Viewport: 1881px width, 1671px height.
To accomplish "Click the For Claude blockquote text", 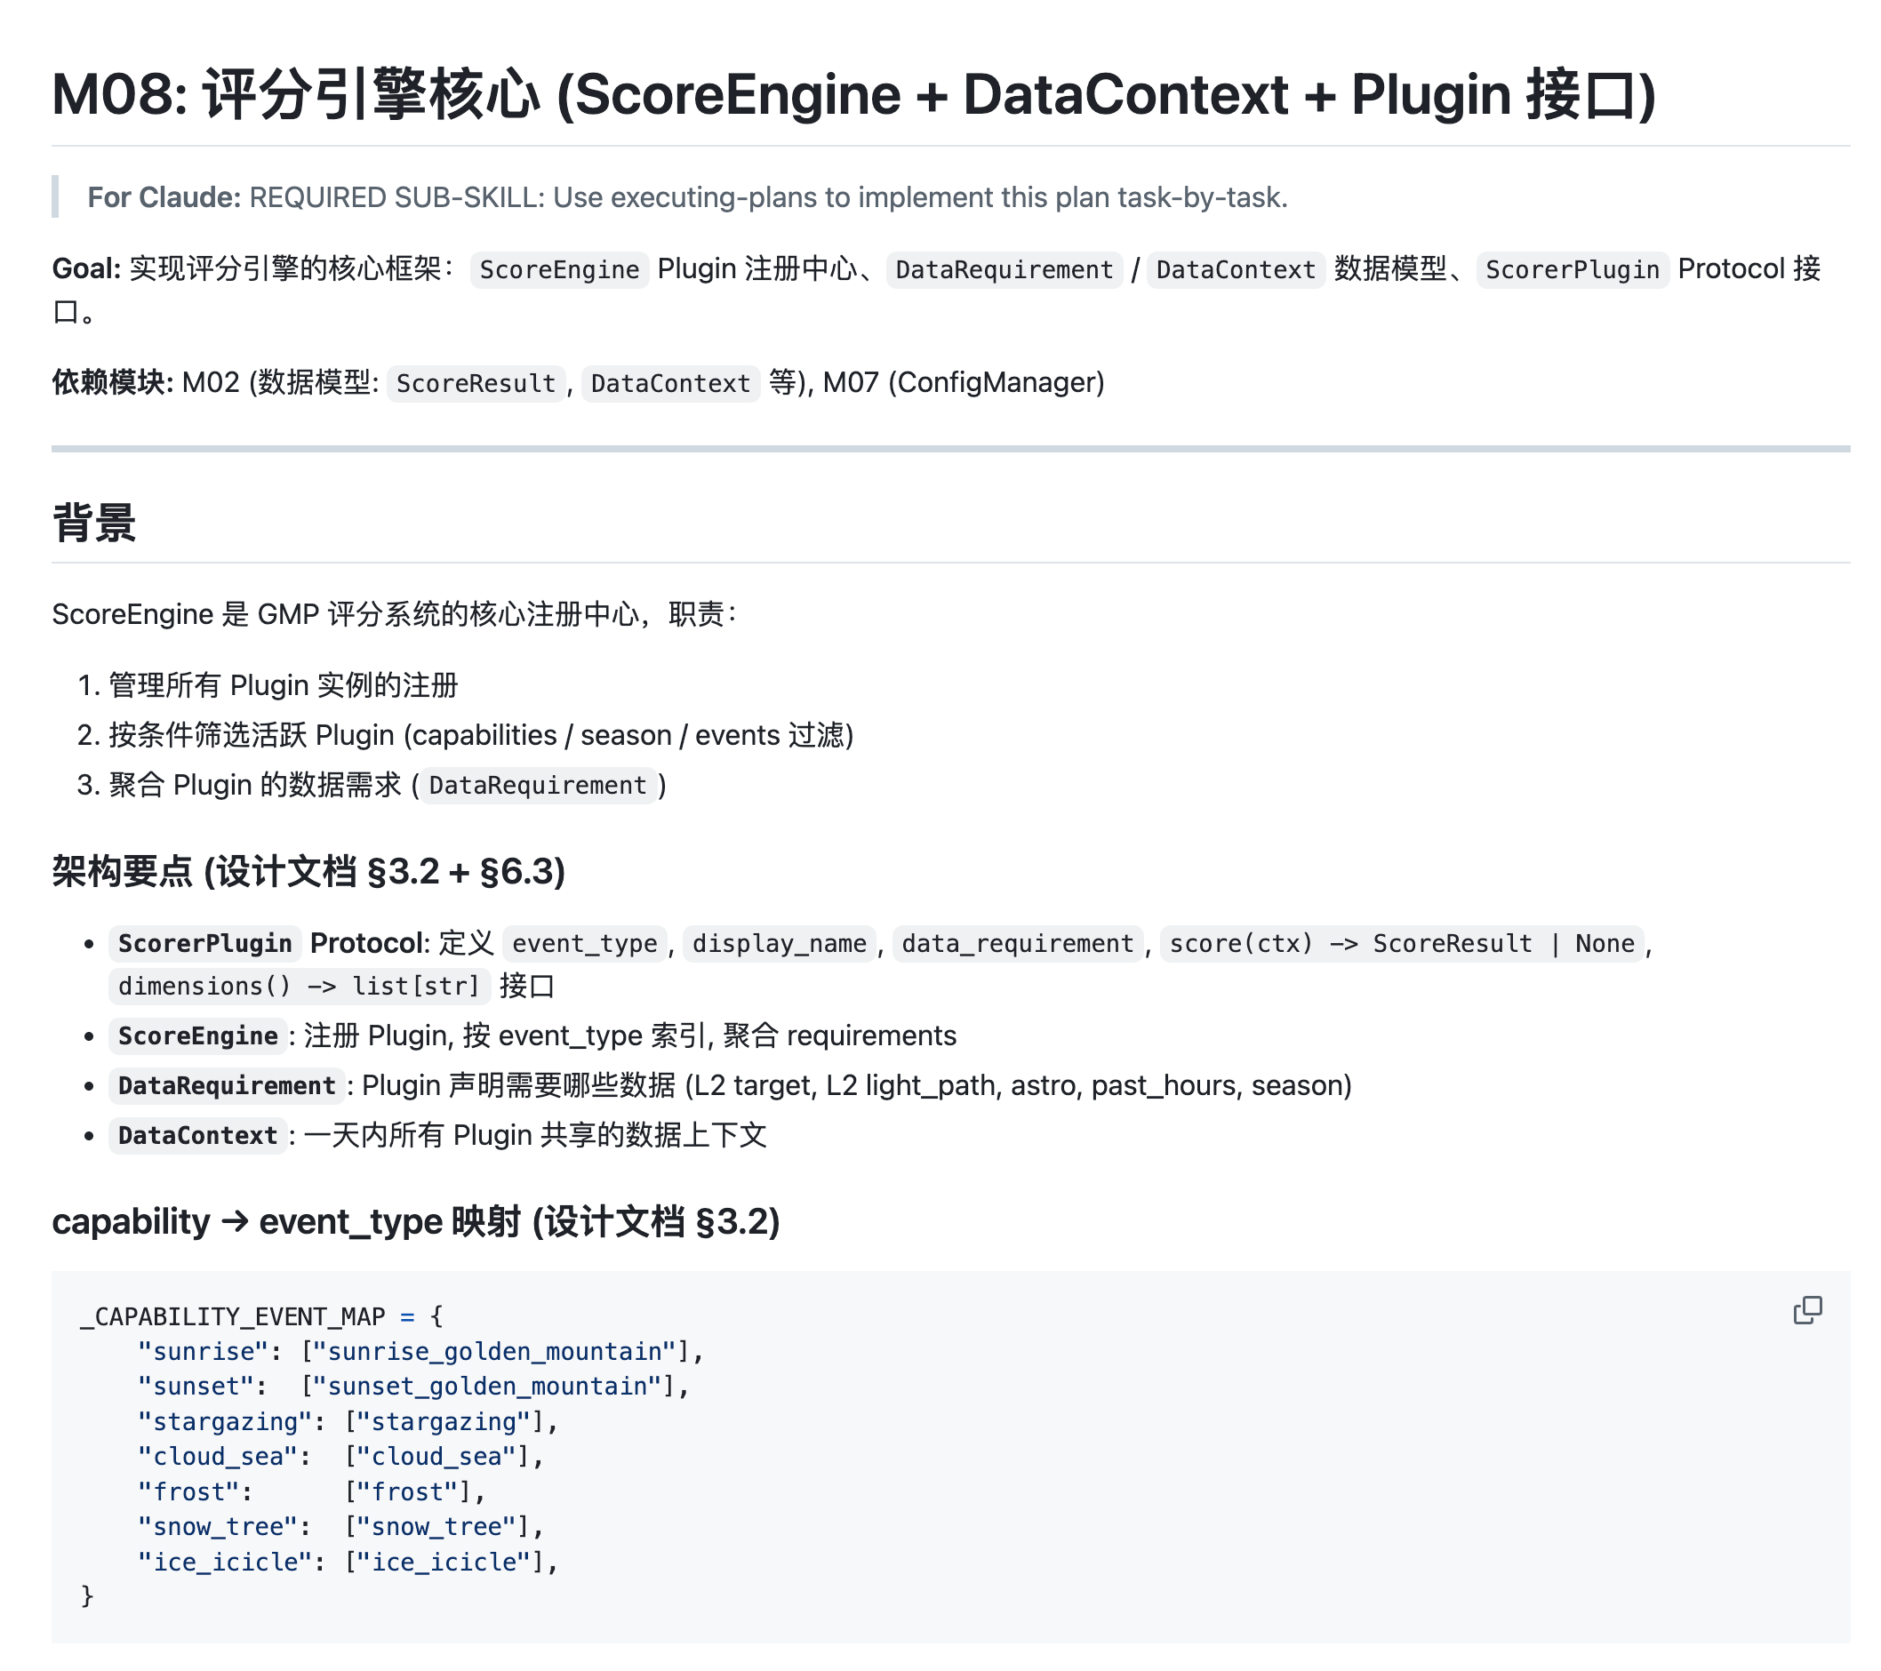I will tap(686, 197).
